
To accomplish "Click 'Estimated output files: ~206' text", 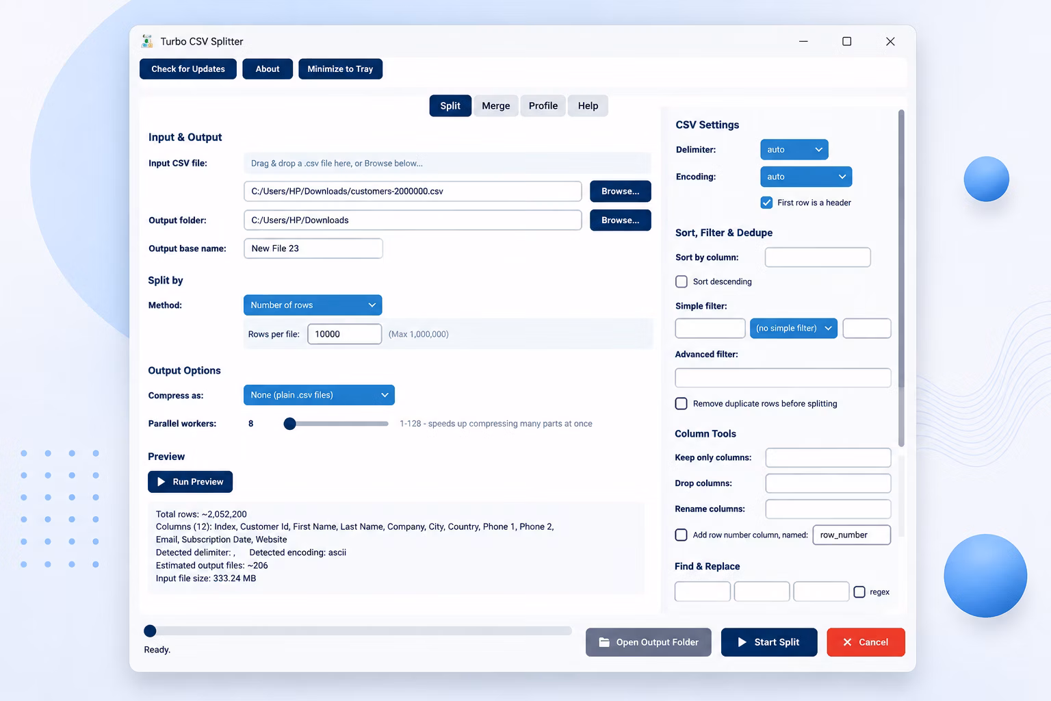I will point(212,565).
